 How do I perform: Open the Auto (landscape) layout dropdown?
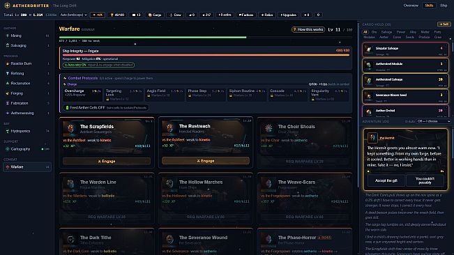(x=73, y=15)
